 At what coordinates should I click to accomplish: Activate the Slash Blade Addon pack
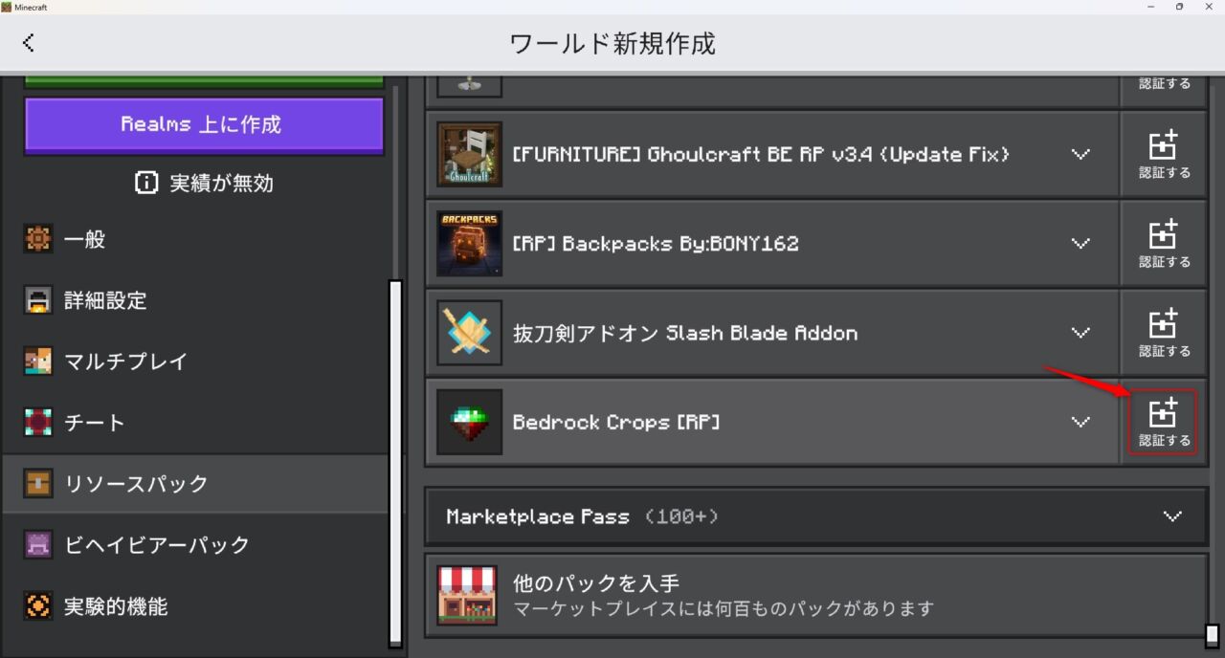tap(1164, 333)
